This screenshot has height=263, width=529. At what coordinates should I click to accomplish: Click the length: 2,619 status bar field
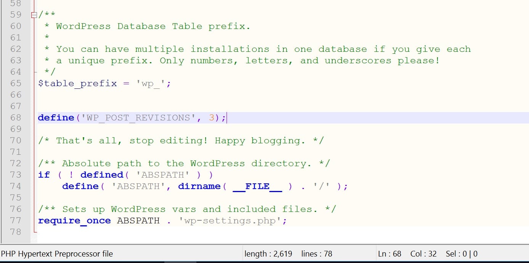pyautogui.click(x=268, y=253)
